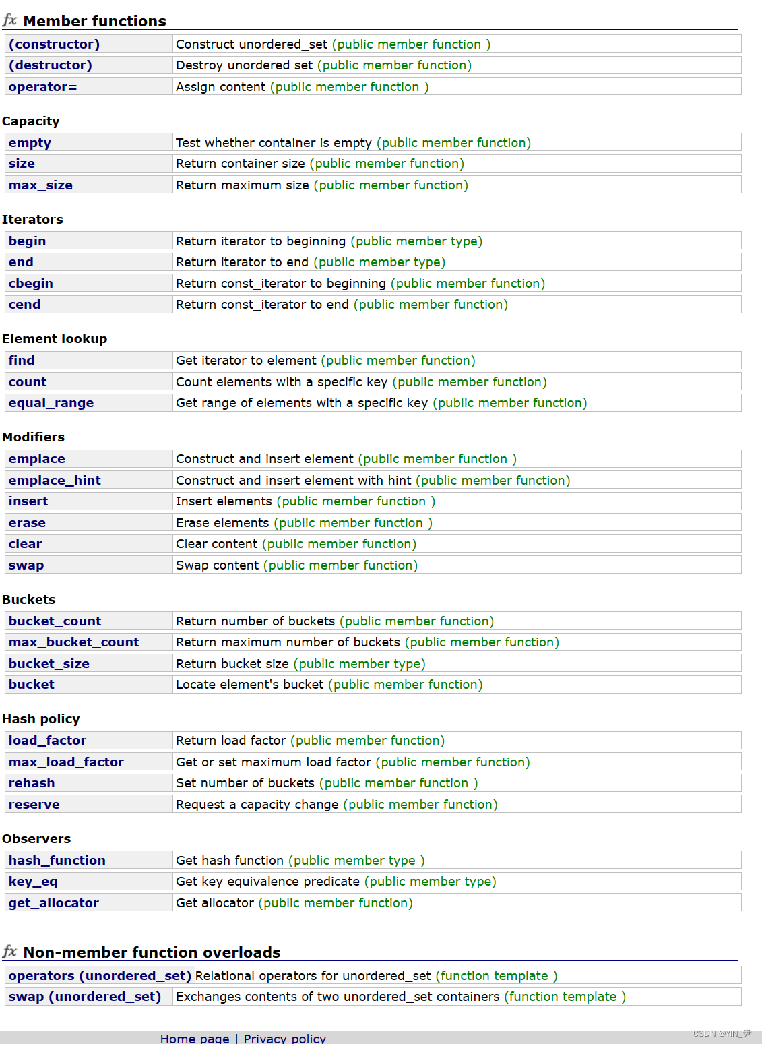
Task: Follow the find element lookup link
Action: click(22, 361)
